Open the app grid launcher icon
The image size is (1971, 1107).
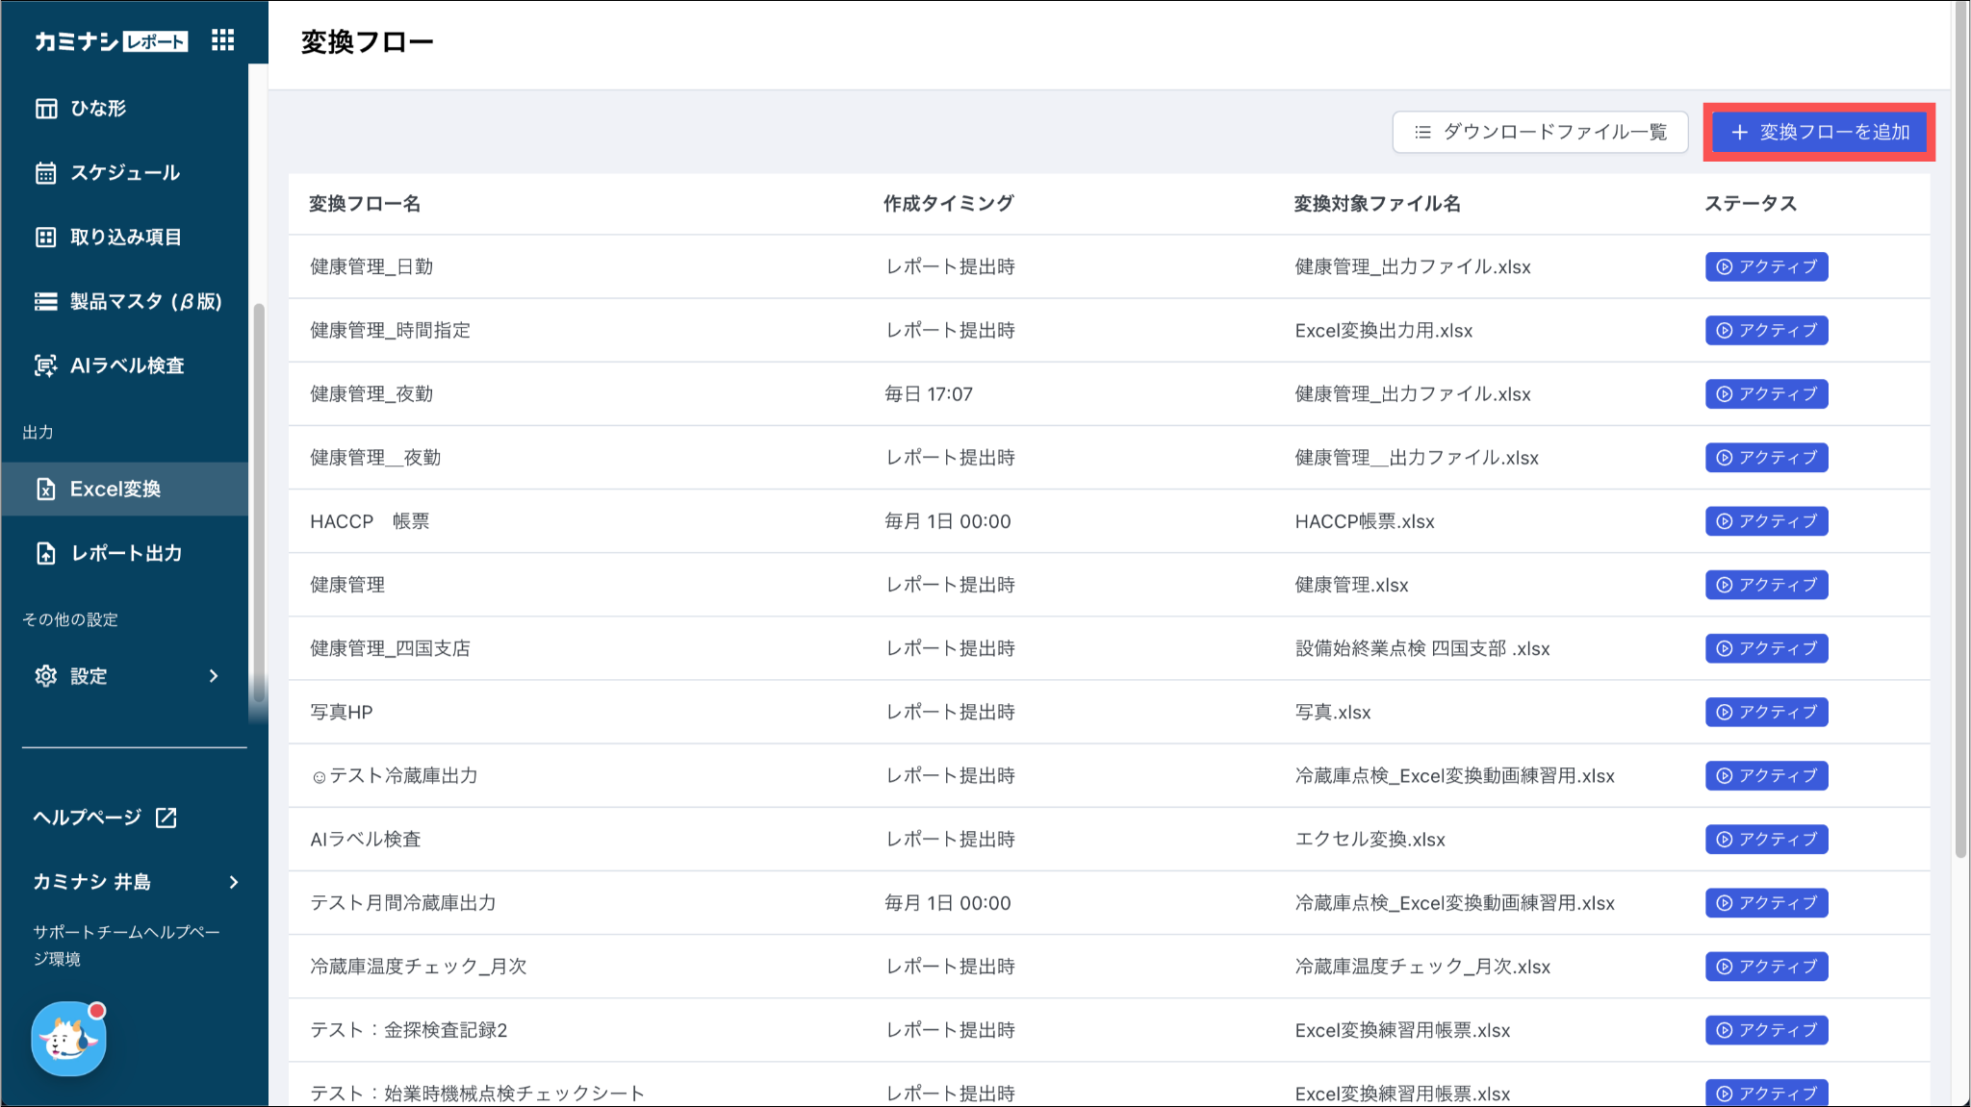pyautogui.click(x=222, y=40)
